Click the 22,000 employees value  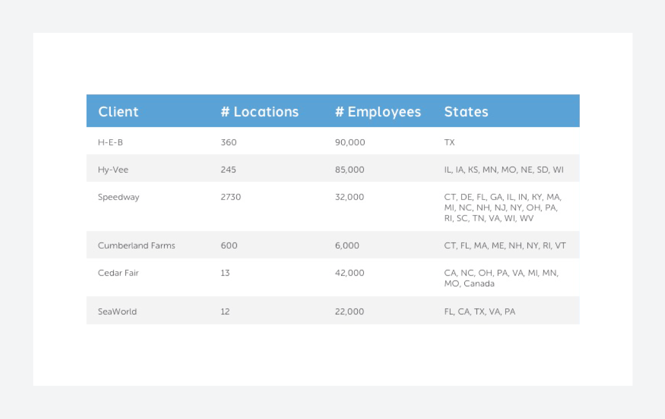[x=350, y=312]
